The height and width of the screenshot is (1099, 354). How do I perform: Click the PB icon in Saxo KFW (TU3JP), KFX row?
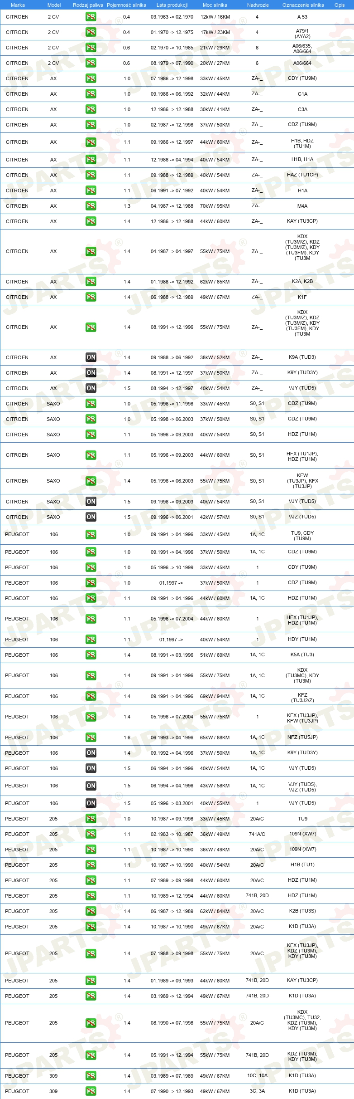point(91,481)
